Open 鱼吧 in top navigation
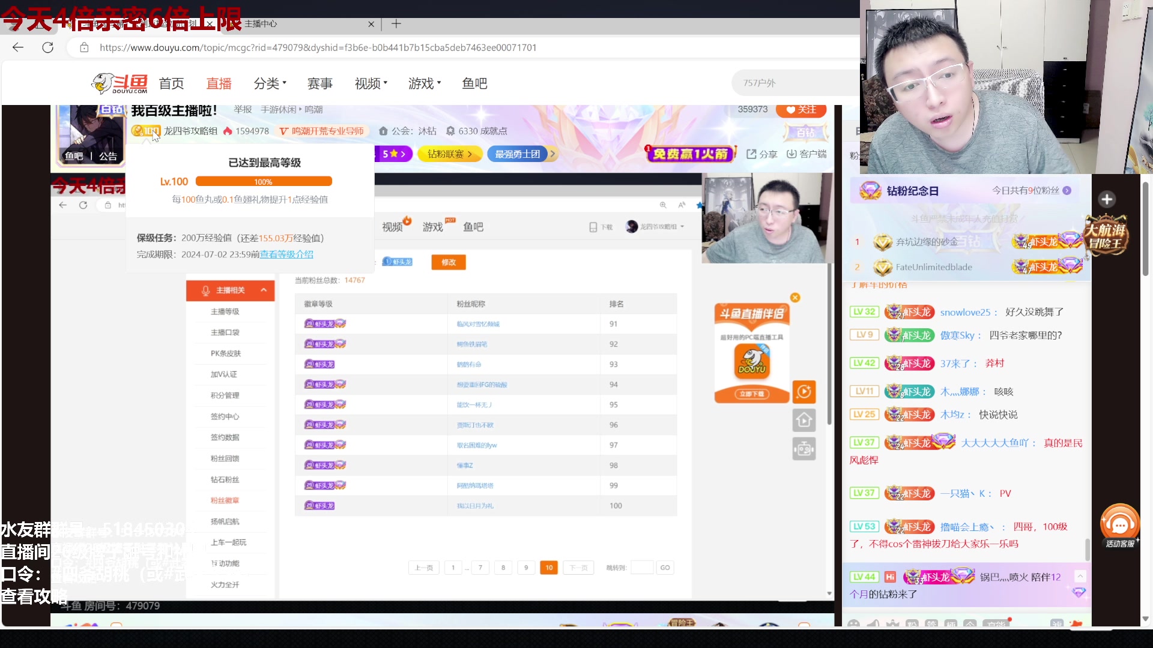This screenshot has height=648, width=1153. [474, 83]
